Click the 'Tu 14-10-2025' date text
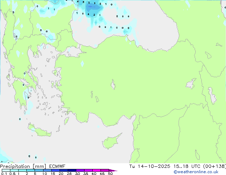Image resolution: width=226 pixels, height=175 pixels. [150, 166]
